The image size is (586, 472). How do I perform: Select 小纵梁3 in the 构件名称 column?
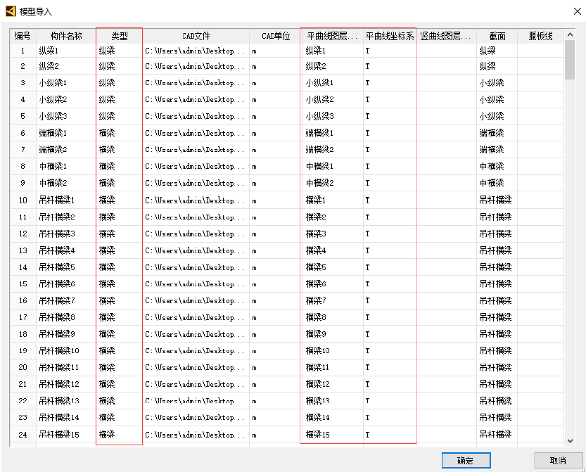pos(53,116)
